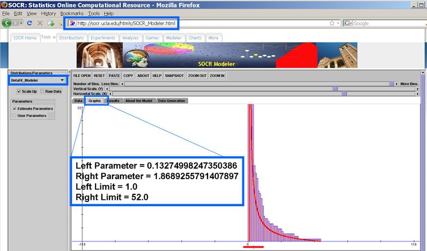Open the More navigation tab
The height and width of the screenshot is (251, 427).
tap(213, 38)
